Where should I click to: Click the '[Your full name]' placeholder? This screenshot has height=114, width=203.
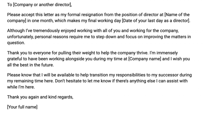pyautogui.click(x=22, y=107)
